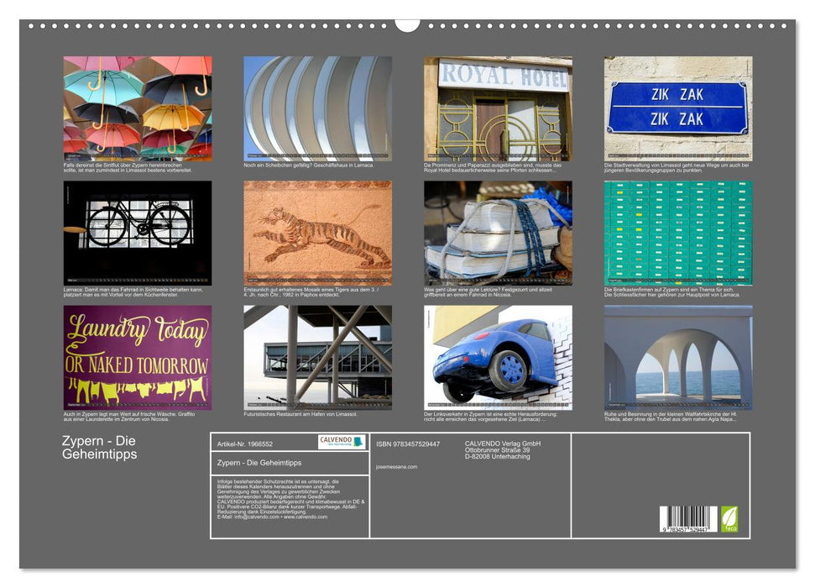Viewport: 815px width, 588px height.
Task: Click the green eco leaf icon
Action: pyautogui.click(x=729, y=517)
